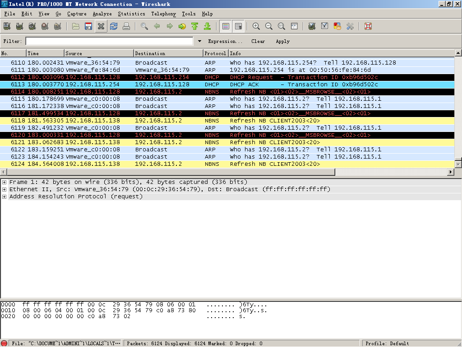Screen dimensions: 462x347
Task: Click the Clear filter button
Action: pyautogui.click(x=258, y=41)
